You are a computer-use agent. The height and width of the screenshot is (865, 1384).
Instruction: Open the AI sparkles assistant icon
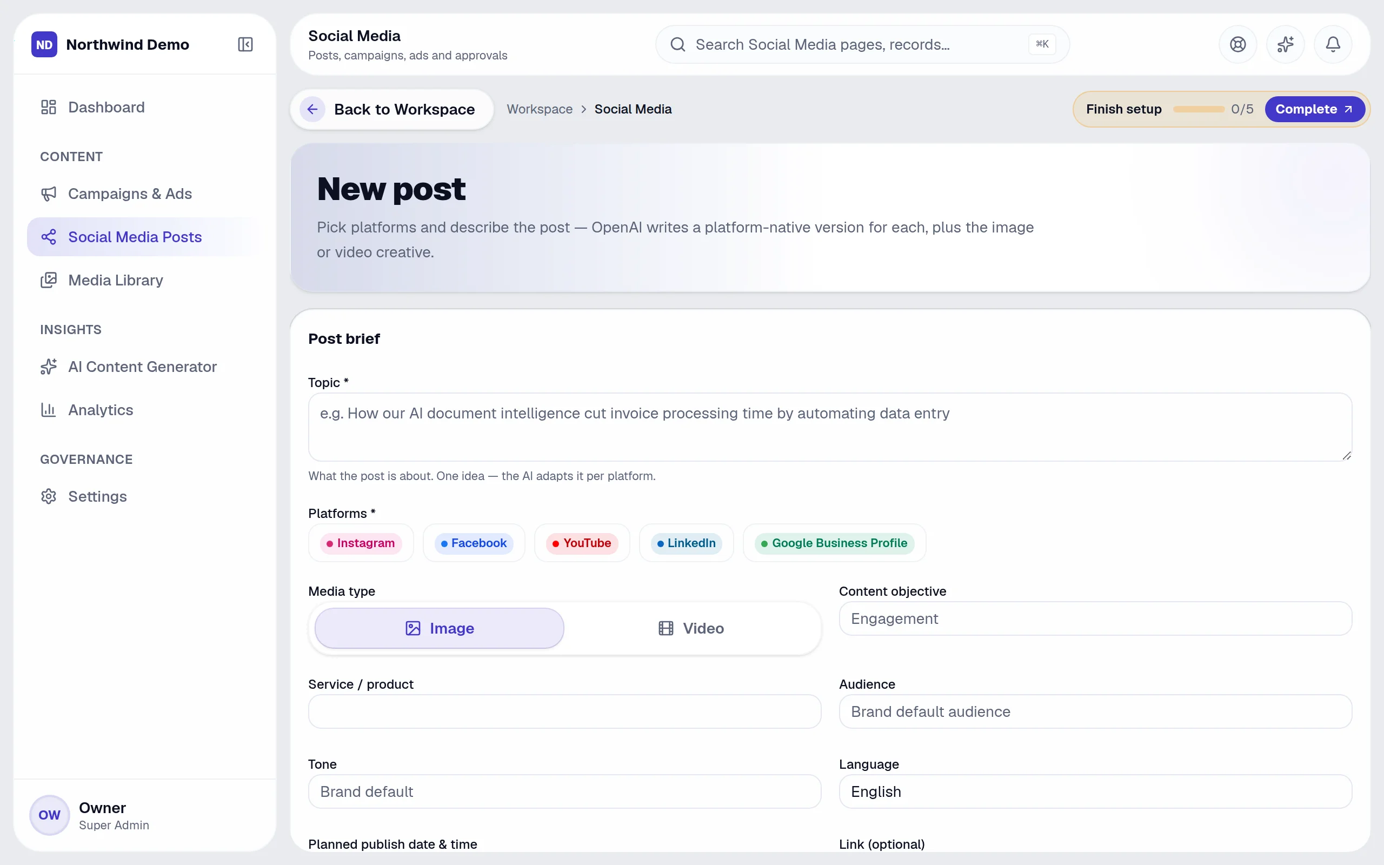click(1285, 44)
